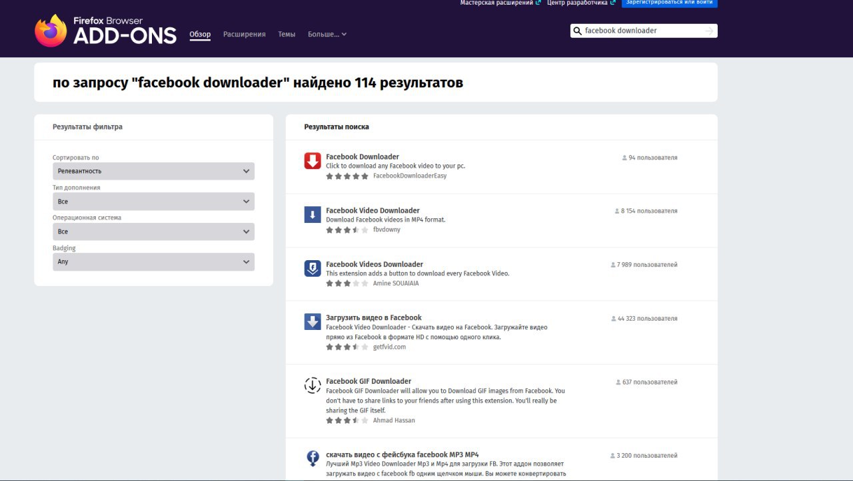
Task: Open the Сортировать по Релевантность dropdown
Action: tap(153, 171)
